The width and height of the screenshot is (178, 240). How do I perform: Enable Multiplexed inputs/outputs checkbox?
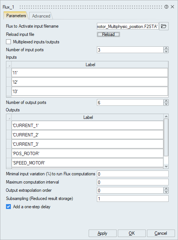[9, 42]
